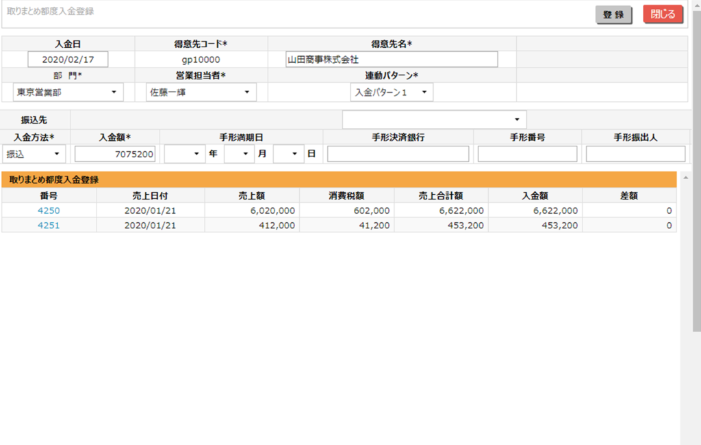Image resolution: width=701 pixels, height=445 pixels.
Task: Click the 手形番号 input field
Action: pyautogui.click(x=527, y=154)
